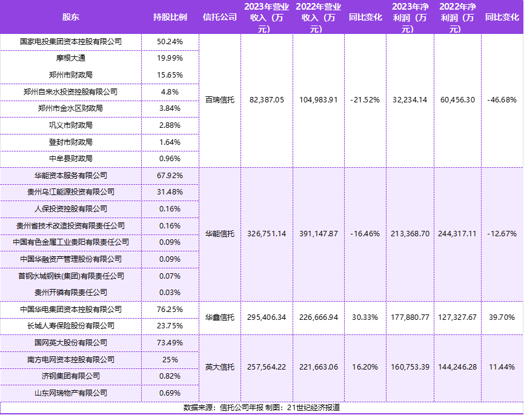Click the 257,564.22 revenue value
The width and height of the screenshot is (524, 415).
click(267, 367)
